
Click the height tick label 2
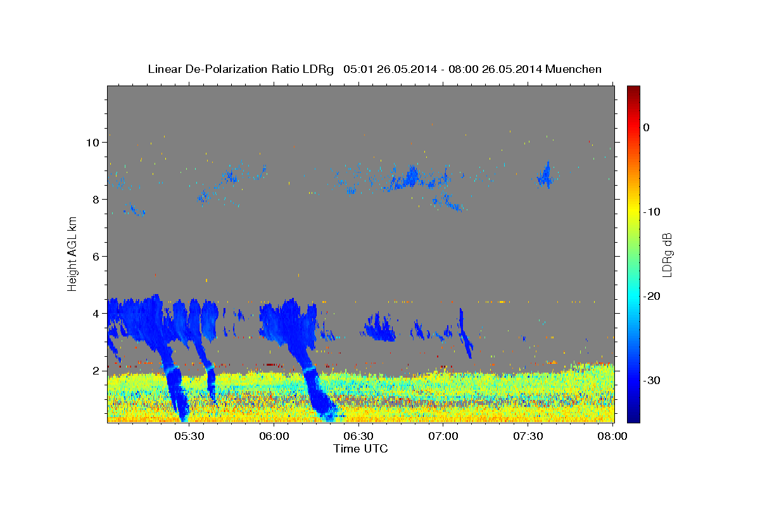[96, 371]
